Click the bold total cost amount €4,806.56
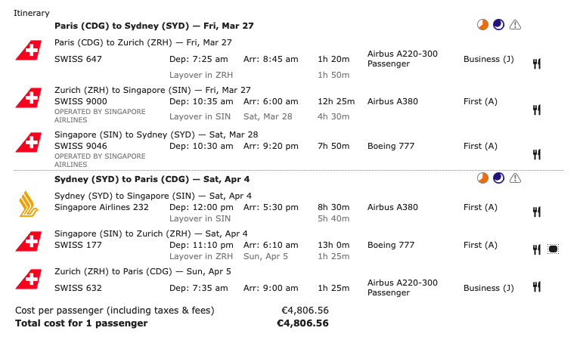The height and width of the screenshot is (340, 580). click(x=302, y=323)
